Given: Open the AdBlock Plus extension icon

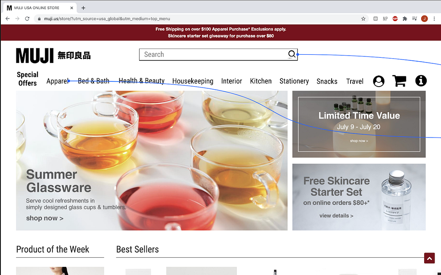Looking at the screenshot, I should [395, 19].
